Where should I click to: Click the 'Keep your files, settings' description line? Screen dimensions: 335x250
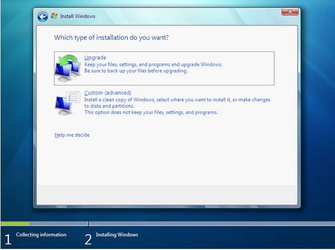pos(153,64)
